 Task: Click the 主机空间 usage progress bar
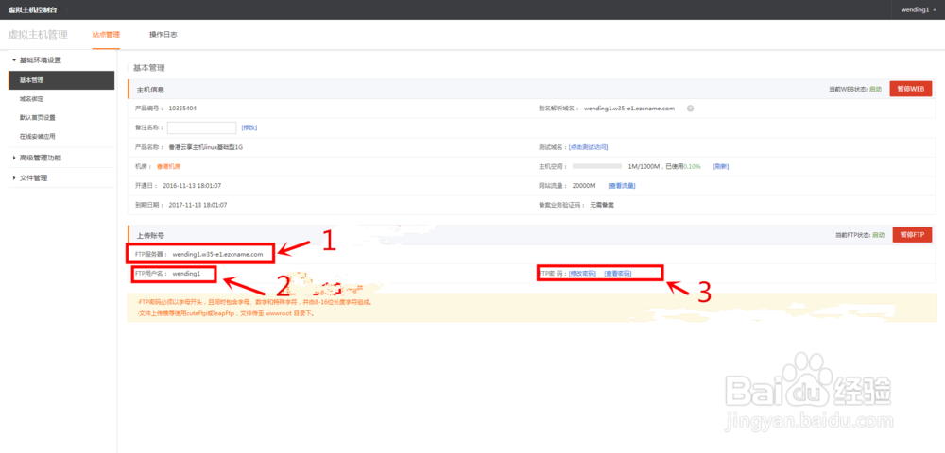click(596, 166)
